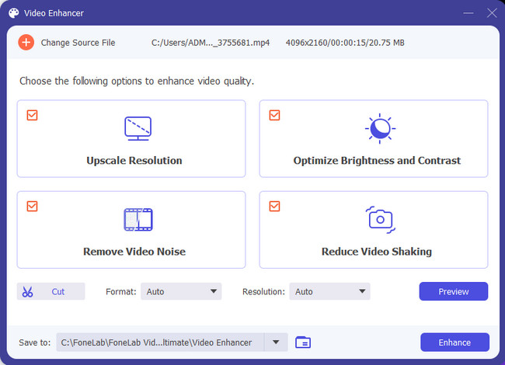Click the Save to path field

[160, 342]
